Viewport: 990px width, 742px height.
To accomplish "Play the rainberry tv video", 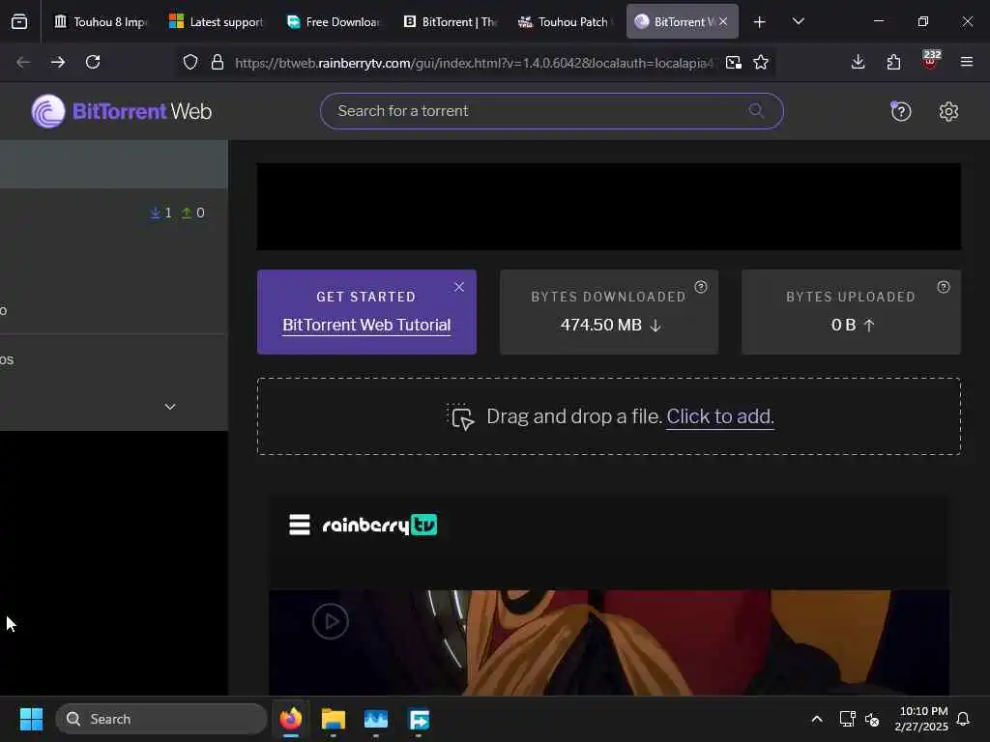I will click(331, 621).
